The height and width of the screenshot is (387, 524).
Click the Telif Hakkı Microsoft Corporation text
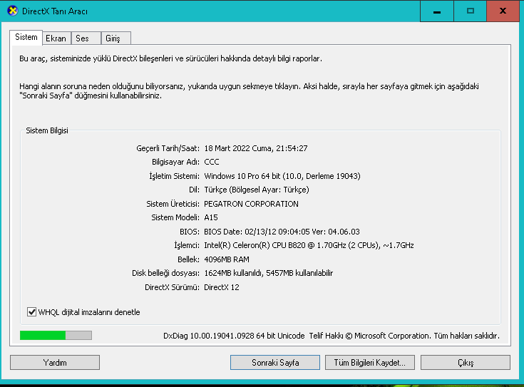404,336
